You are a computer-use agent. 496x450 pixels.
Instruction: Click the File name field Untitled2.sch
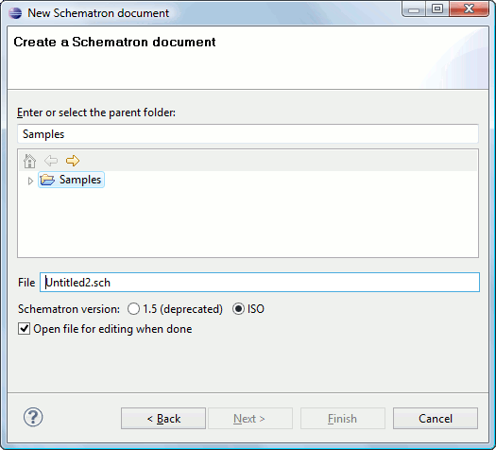260,283
